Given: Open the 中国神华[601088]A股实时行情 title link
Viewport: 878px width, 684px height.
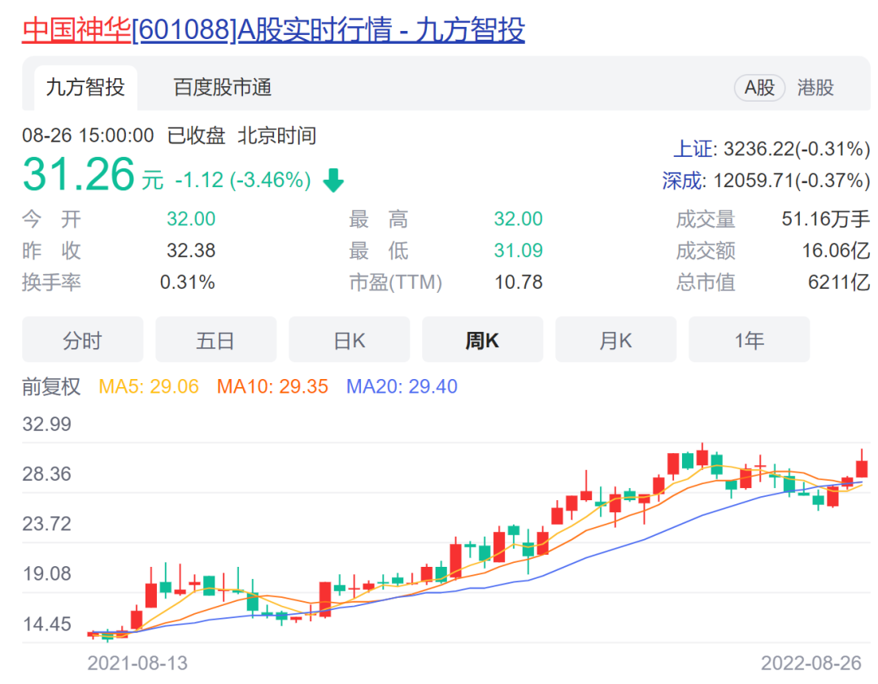Looking at the screenshot, I should coord(273,30).
